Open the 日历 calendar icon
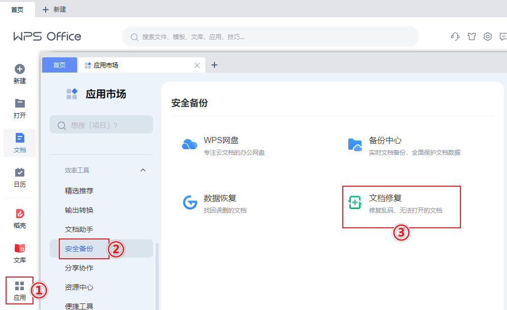507x310 pixels. [x=20, y=173]
